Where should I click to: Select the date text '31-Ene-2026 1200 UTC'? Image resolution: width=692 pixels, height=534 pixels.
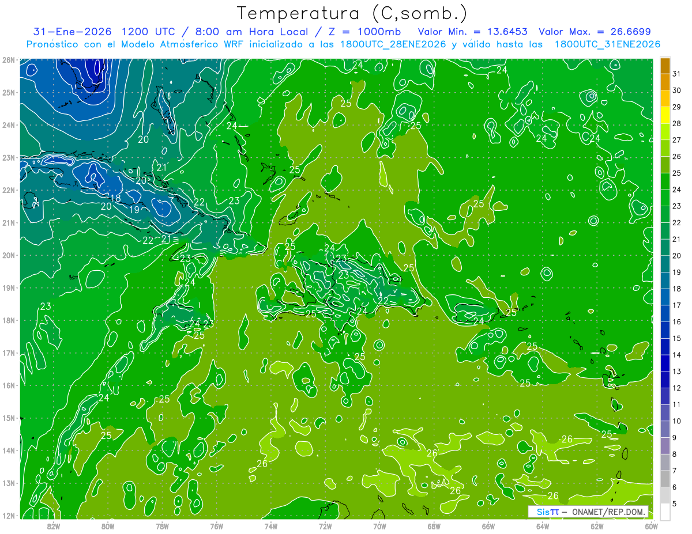click(105, 31)
